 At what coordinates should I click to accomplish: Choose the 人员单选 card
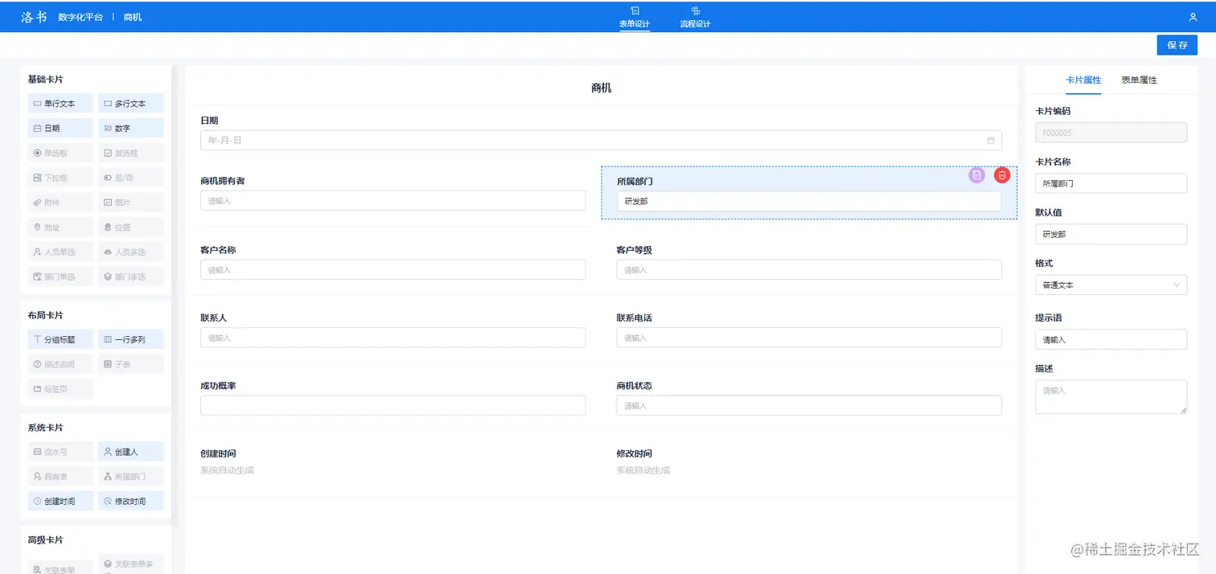click(60, 252)
